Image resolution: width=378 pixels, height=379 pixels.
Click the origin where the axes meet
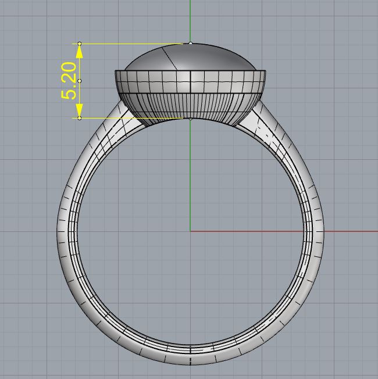point(191,231)
